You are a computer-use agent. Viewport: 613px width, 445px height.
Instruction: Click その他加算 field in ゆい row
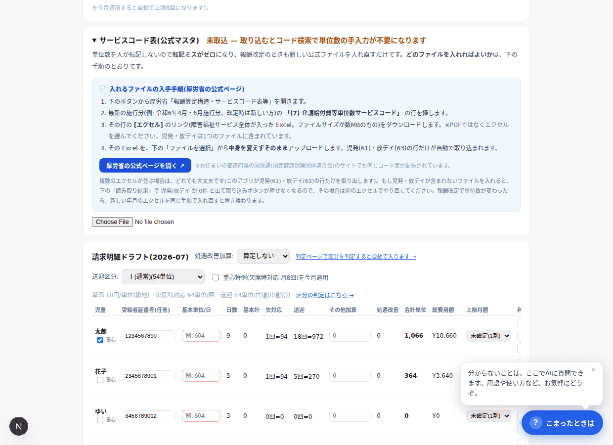point(350,416)
